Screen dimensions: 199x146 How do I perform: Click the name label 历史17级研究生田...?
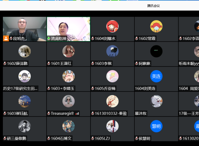(x=20, y=88)
